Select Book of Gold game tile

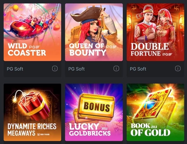[155, 112]
